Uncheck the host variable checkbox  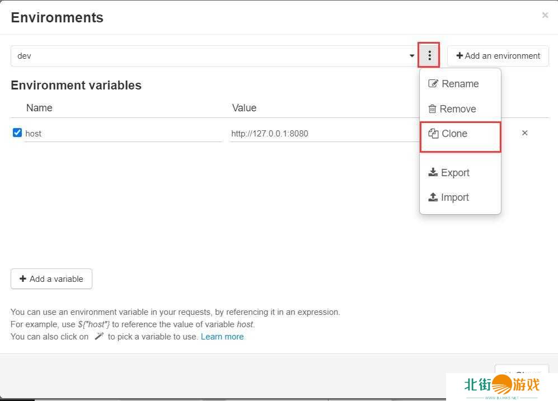coord(17,133)
